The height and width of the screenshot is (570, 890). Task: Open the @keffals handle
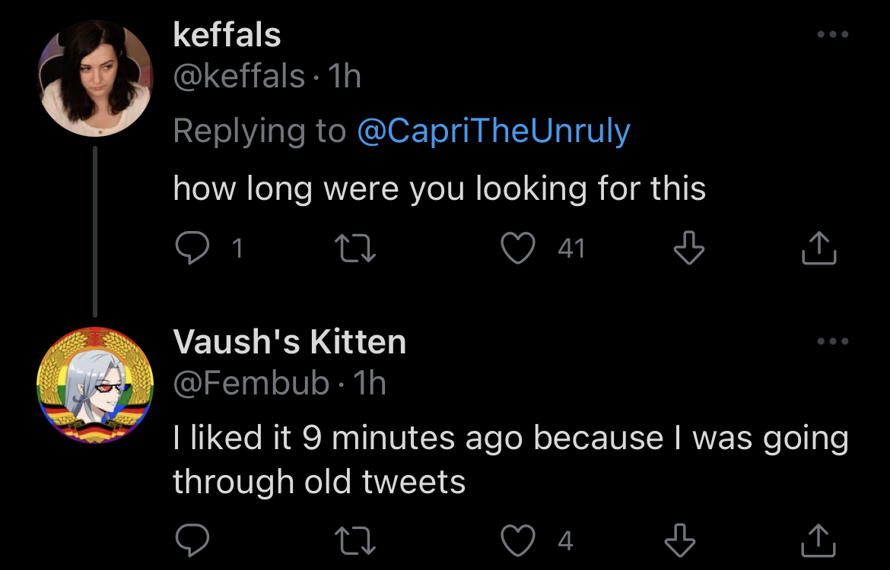point(239,76)
